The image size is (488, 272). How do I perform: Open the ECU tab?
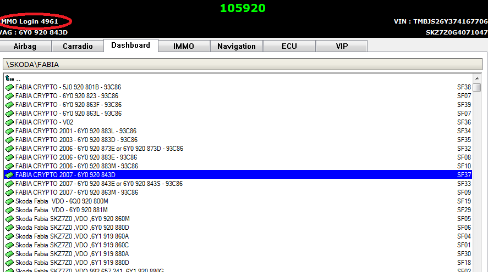[289, 46]
